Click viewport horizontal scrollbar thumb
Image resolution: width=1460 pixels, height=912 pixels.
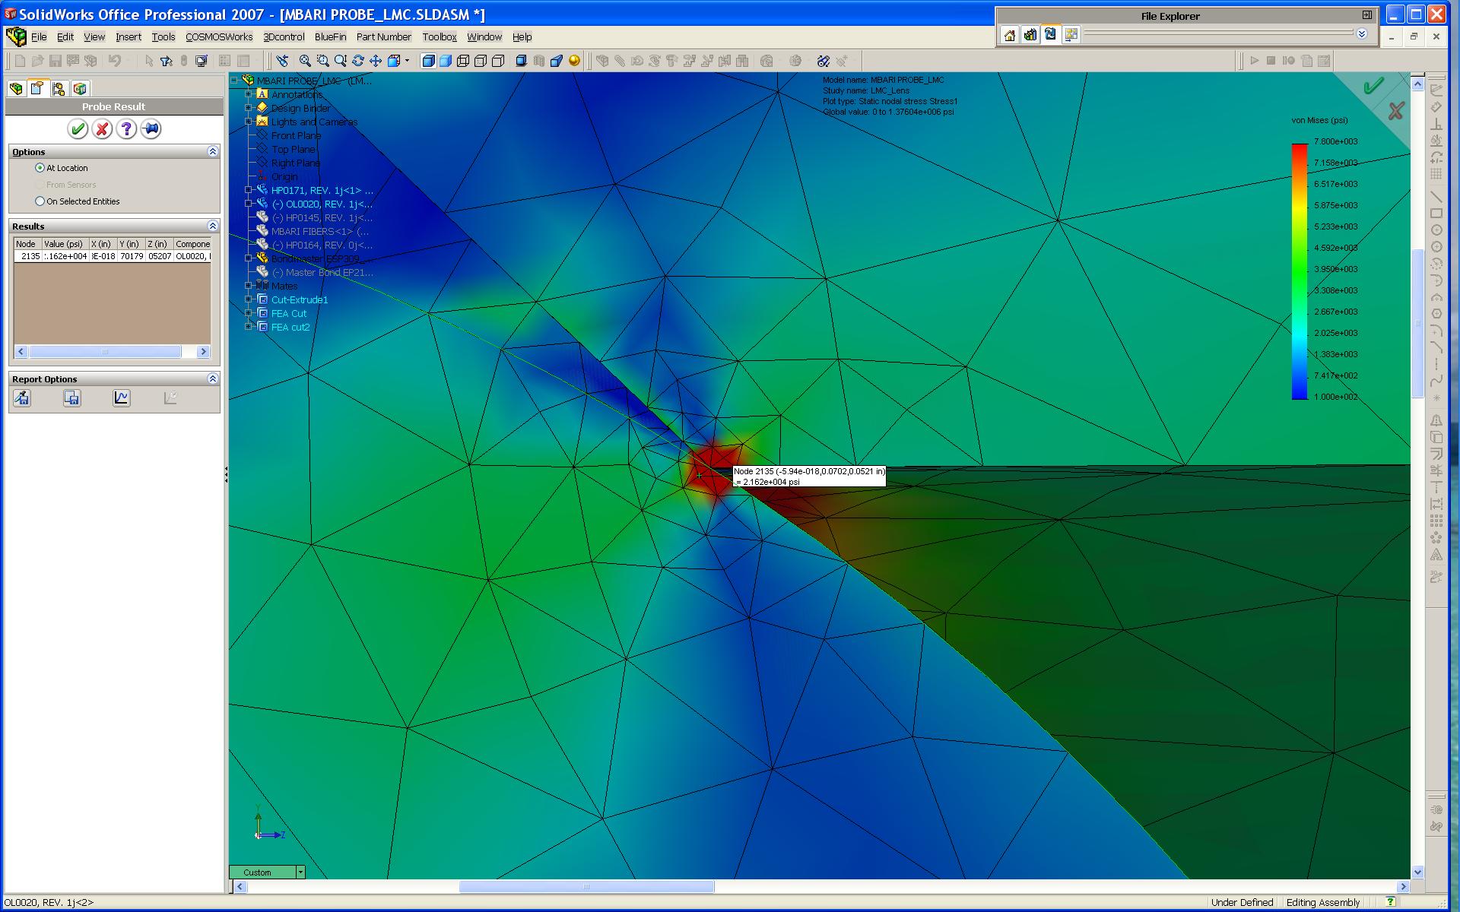pos(586,886)
